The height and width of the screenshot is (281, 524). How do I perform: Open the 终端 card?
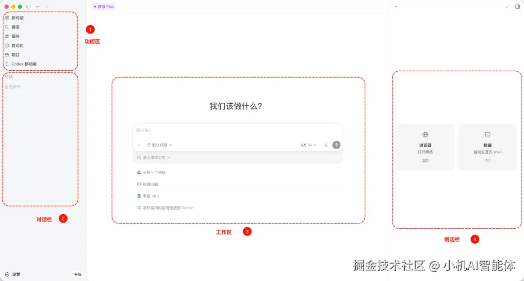click(488, 147)
